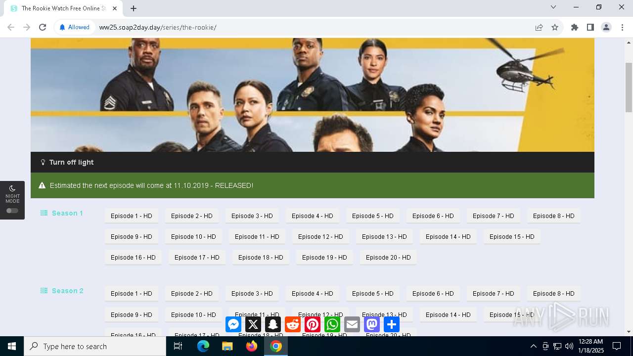The width and height of the screenshot is (633, 356).
Task: Click the address bar URL
Action: (158, 27)
